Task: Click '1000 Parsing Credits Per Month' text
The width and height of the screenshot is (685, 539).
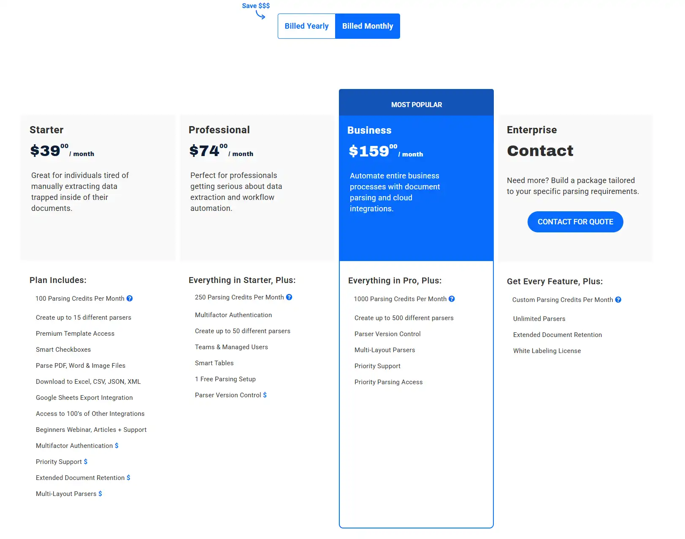Action: pyautogui.click(x=400, y=299)
